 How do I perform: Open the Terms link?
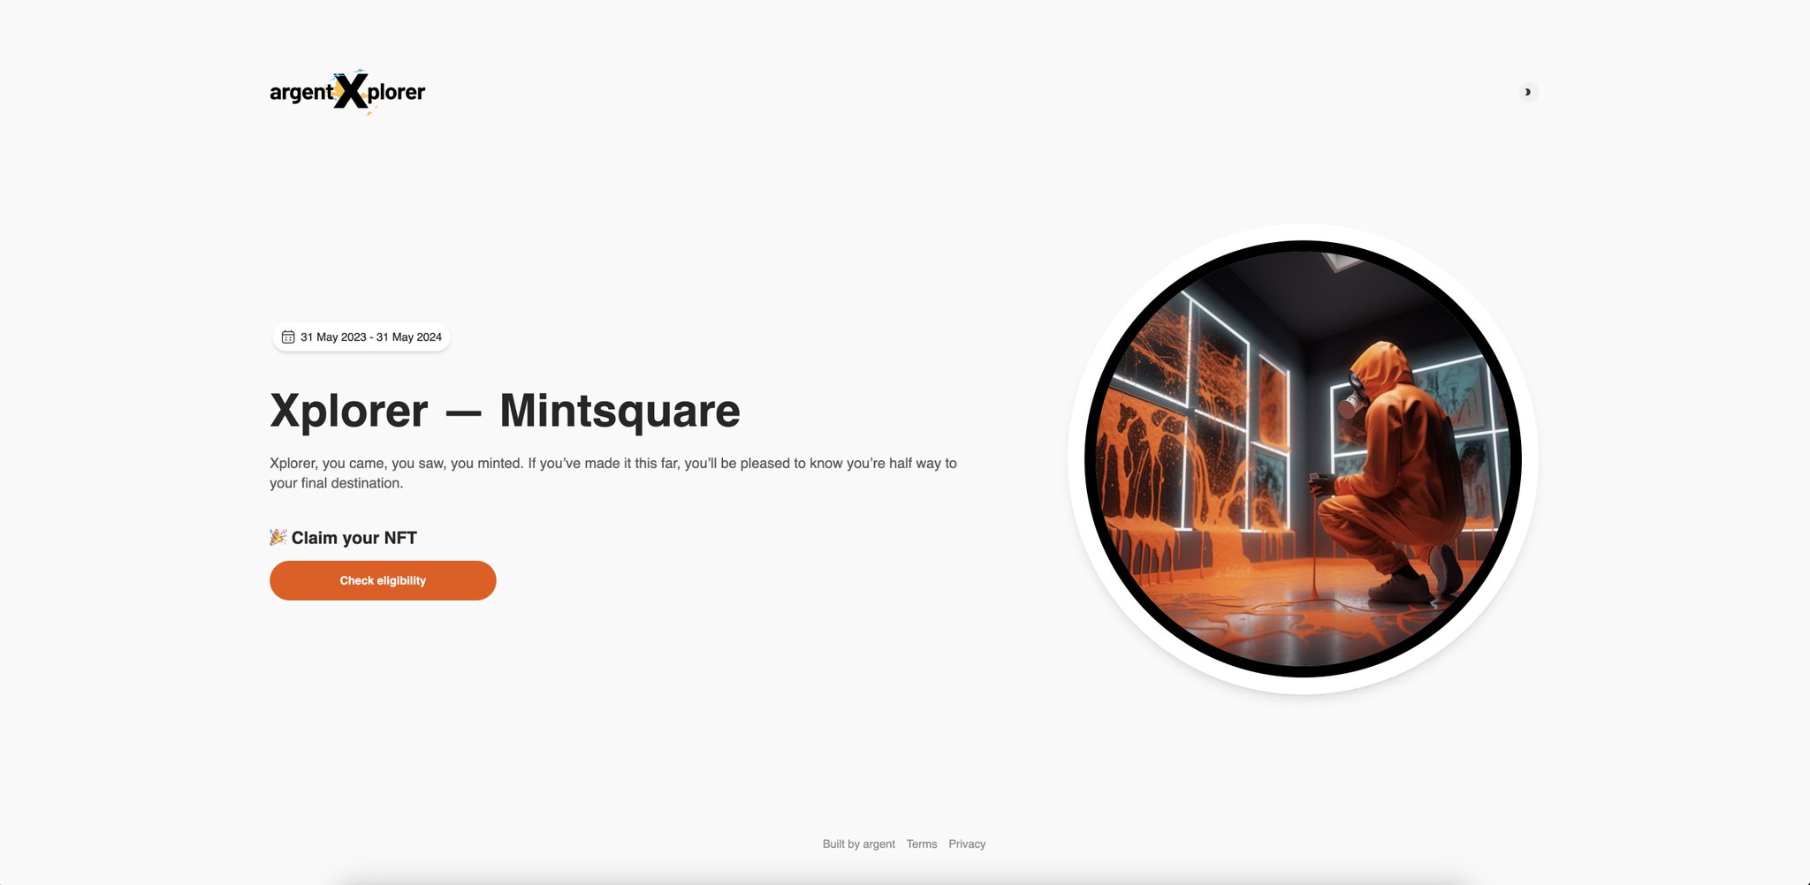pos(922,844)
